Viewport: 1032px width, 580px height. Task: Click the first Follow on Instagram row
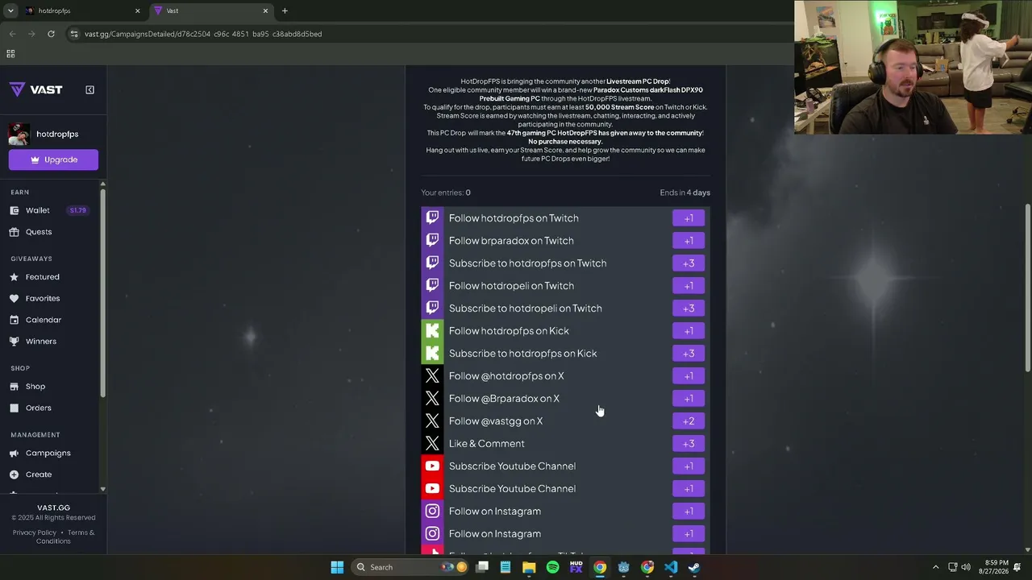pos(565,511)
